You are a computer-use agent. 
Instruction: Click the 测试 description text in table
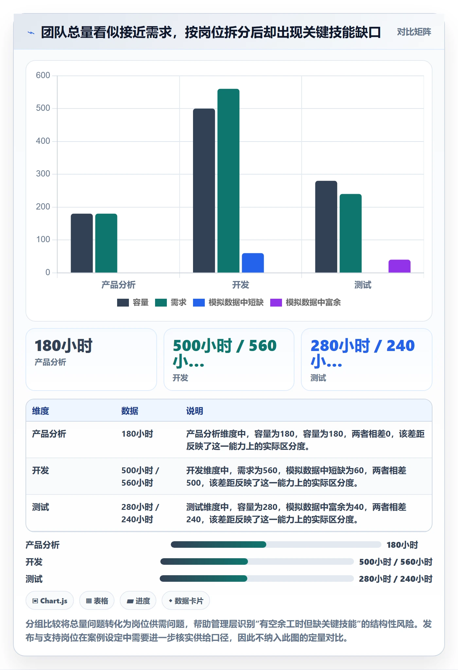[x=296, y=513]
